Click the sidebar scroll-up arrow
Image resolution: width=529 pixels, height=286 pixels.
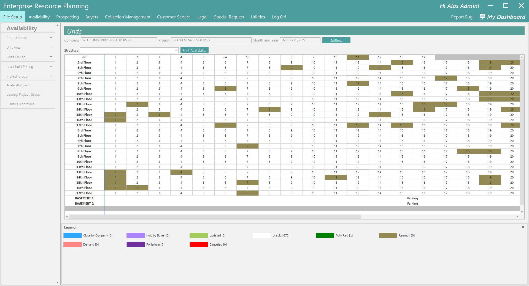[x=57, y=25]
